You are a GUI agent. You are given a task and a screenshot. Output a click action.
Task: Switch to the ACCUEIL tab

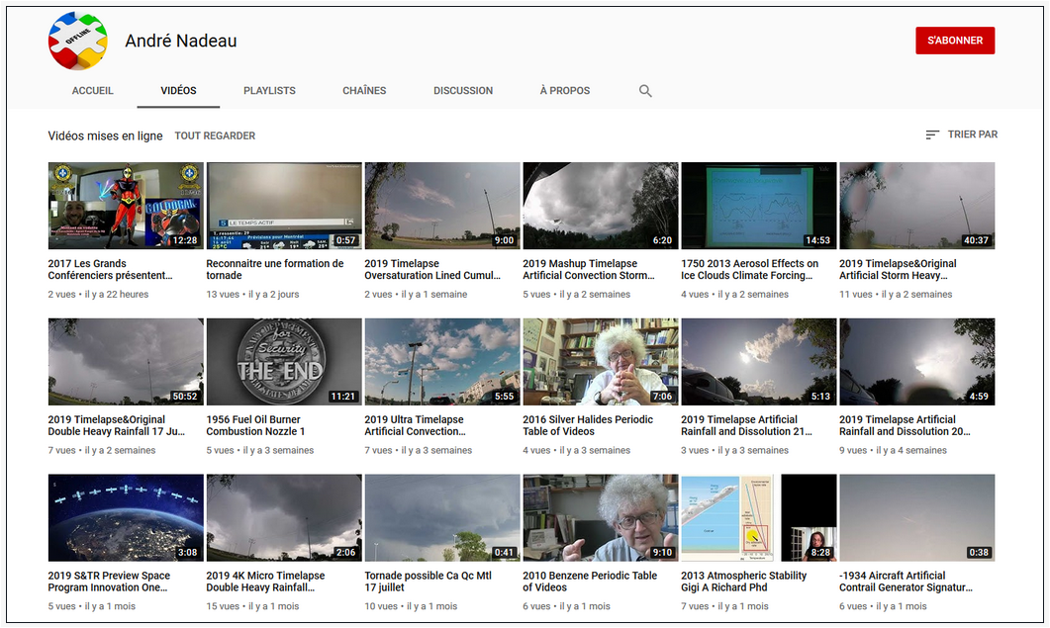coord(92,90)
